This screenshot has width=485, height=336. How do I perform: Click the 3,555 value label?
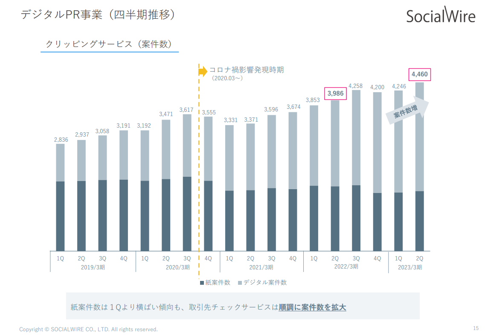pyautogui.click(x=209, y=112)
